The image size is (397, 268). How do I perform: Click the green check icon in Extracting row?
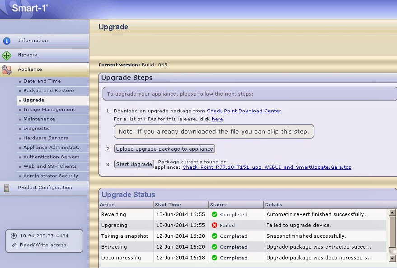pyautogui.click(x=215, y=247)
